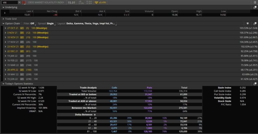
Task: Open the hamburger menu at top right
Action: pyautogui.click(x=255, y=3)
